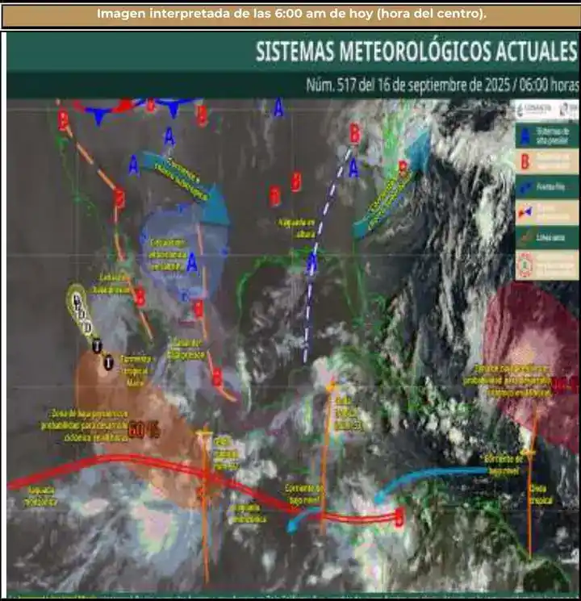Click the 'Tormenta tropical Mario' label
This screenshot has width=581, height=601.
[x=135, y=371]
